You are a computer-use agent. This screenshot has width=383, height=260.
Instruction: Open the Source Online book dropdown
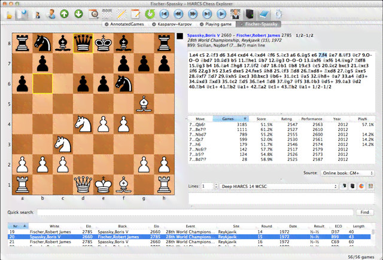[347, 173]
